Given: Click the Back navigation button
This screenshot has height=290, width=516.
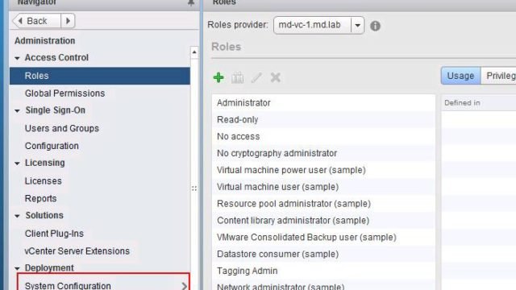Looking at the screenshot, I should [36, 21].
